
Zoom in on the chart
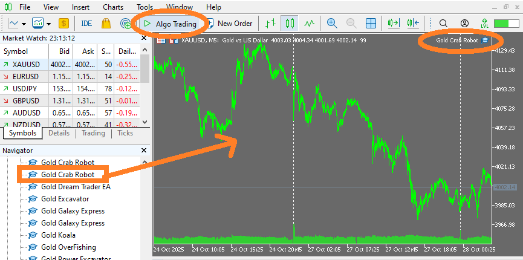point(331,24)
